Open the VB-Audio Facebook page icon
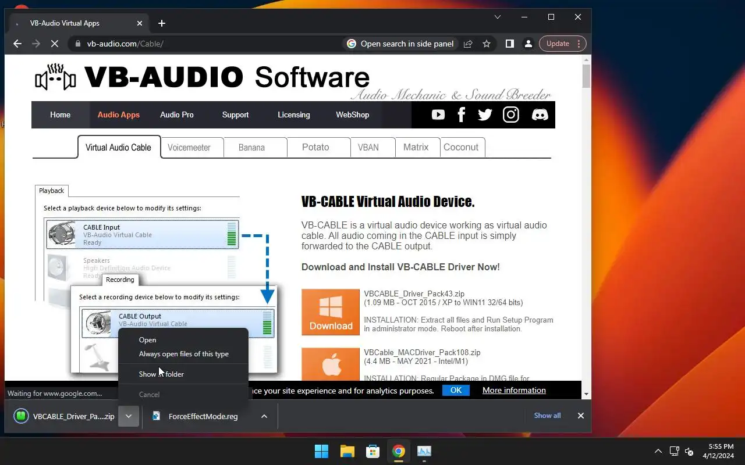Screen dimensions: 745x465 461,115
